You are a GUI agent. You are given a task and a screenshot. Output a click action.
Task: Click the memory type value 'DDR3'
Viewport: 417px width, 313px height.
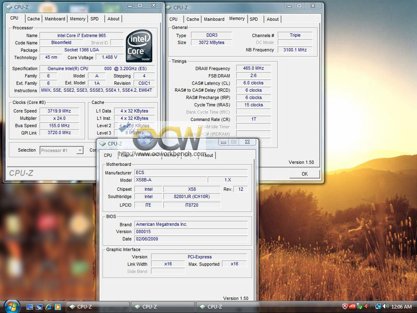[x=212, y=35]
